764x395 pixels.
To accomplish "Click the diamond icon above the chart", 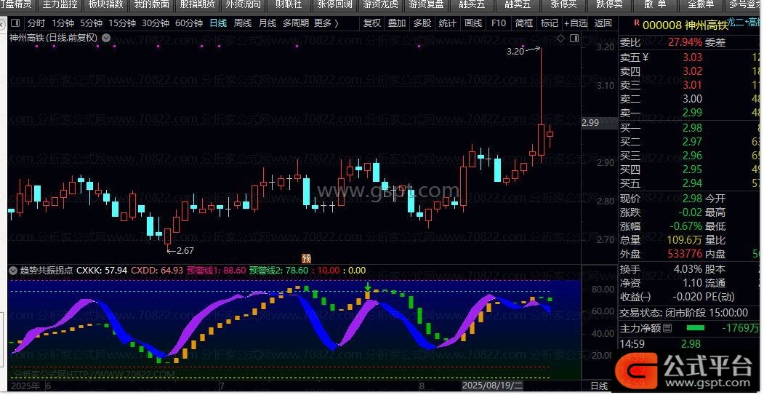I will click(x=560, y=38).
